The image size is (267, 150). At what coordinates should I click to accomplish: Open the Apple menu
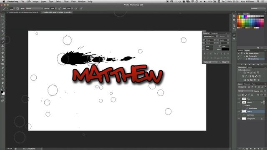[x=4, y=2]
